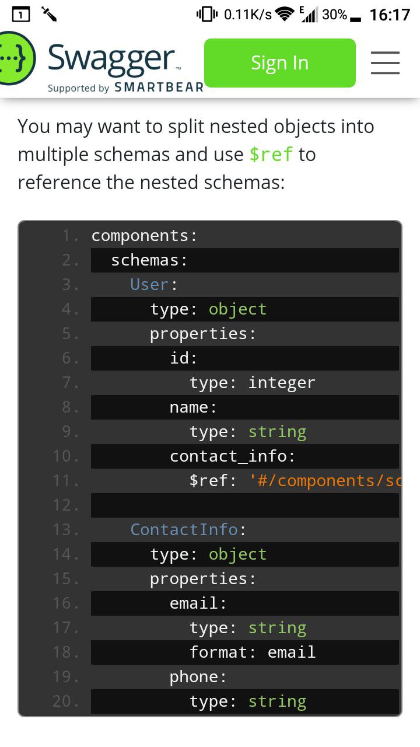This screenshot has width=420, height=747.
Task: Click the orange '#/components/sc reference string
Action: click(x=325, y=481)
